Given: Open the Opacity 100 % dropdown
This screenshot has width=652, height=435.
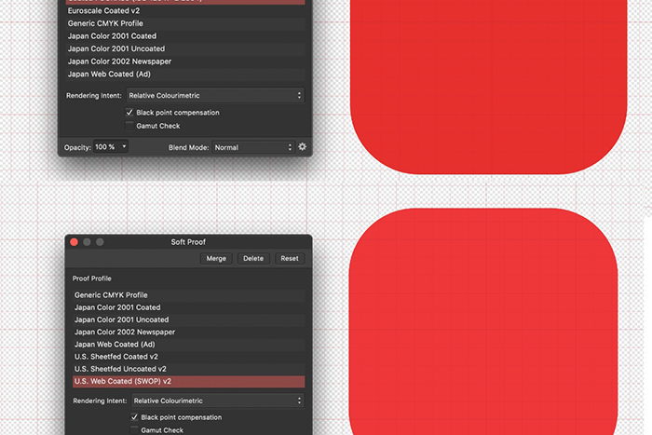Looking at the screenshot, I should pyautogui.click(x=110, y=147).
